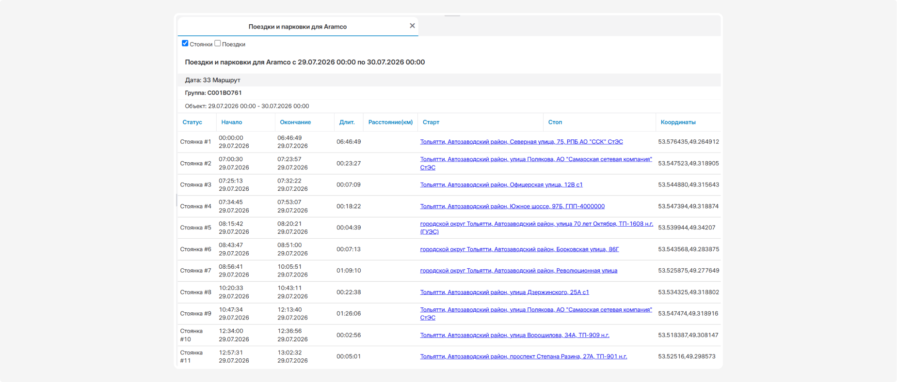Click duration 01:09:10 cell
The image size is (897, 382).
(x=349, y=271)
